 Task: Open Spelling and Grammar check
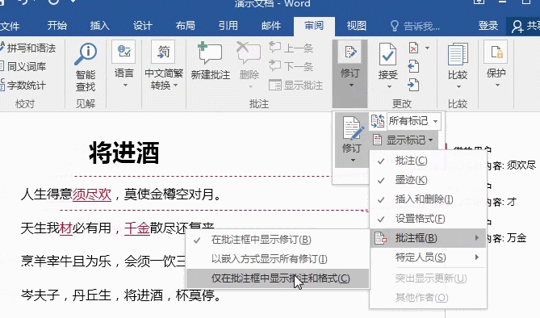coord(27,48)
